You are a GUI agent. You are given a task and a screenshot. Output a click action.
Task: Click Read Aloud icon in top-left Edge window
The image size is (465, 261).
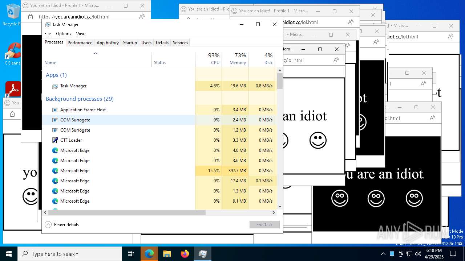coord(142,17)
